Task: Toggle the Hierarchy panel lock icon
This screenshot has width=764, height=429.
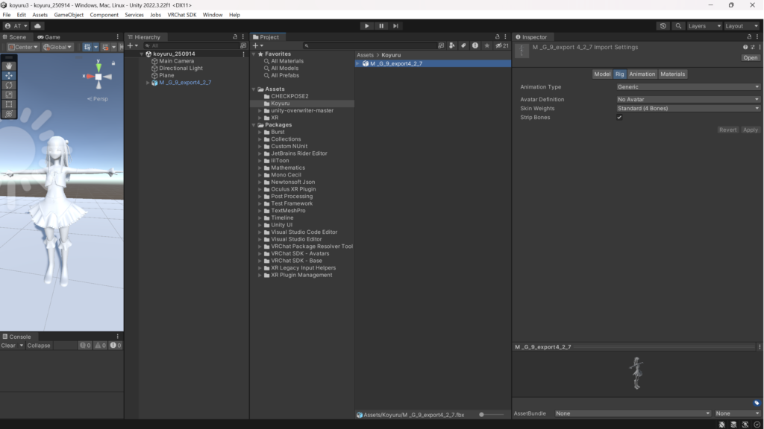Action: [x=237, y=36]
